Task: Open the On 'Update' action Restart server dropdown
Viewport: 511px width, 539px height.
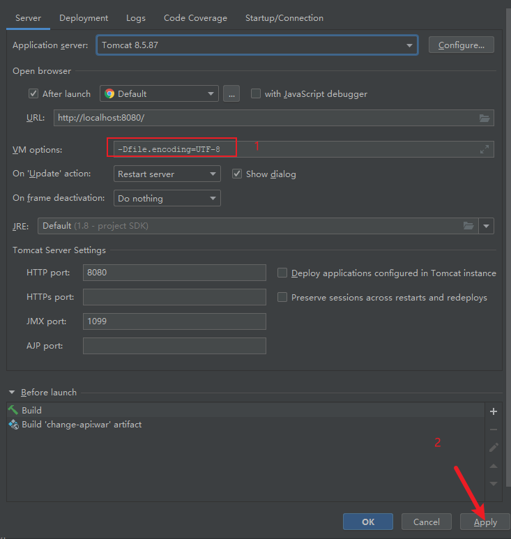Action: 167,174
